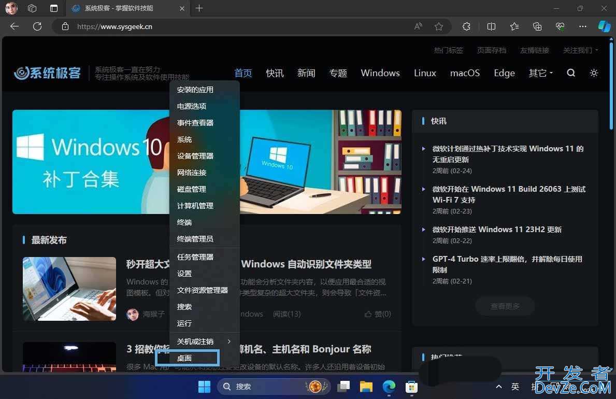Open 热门标签 top link
This screenshot has height=399, width=616.
(x=448, y=50)
